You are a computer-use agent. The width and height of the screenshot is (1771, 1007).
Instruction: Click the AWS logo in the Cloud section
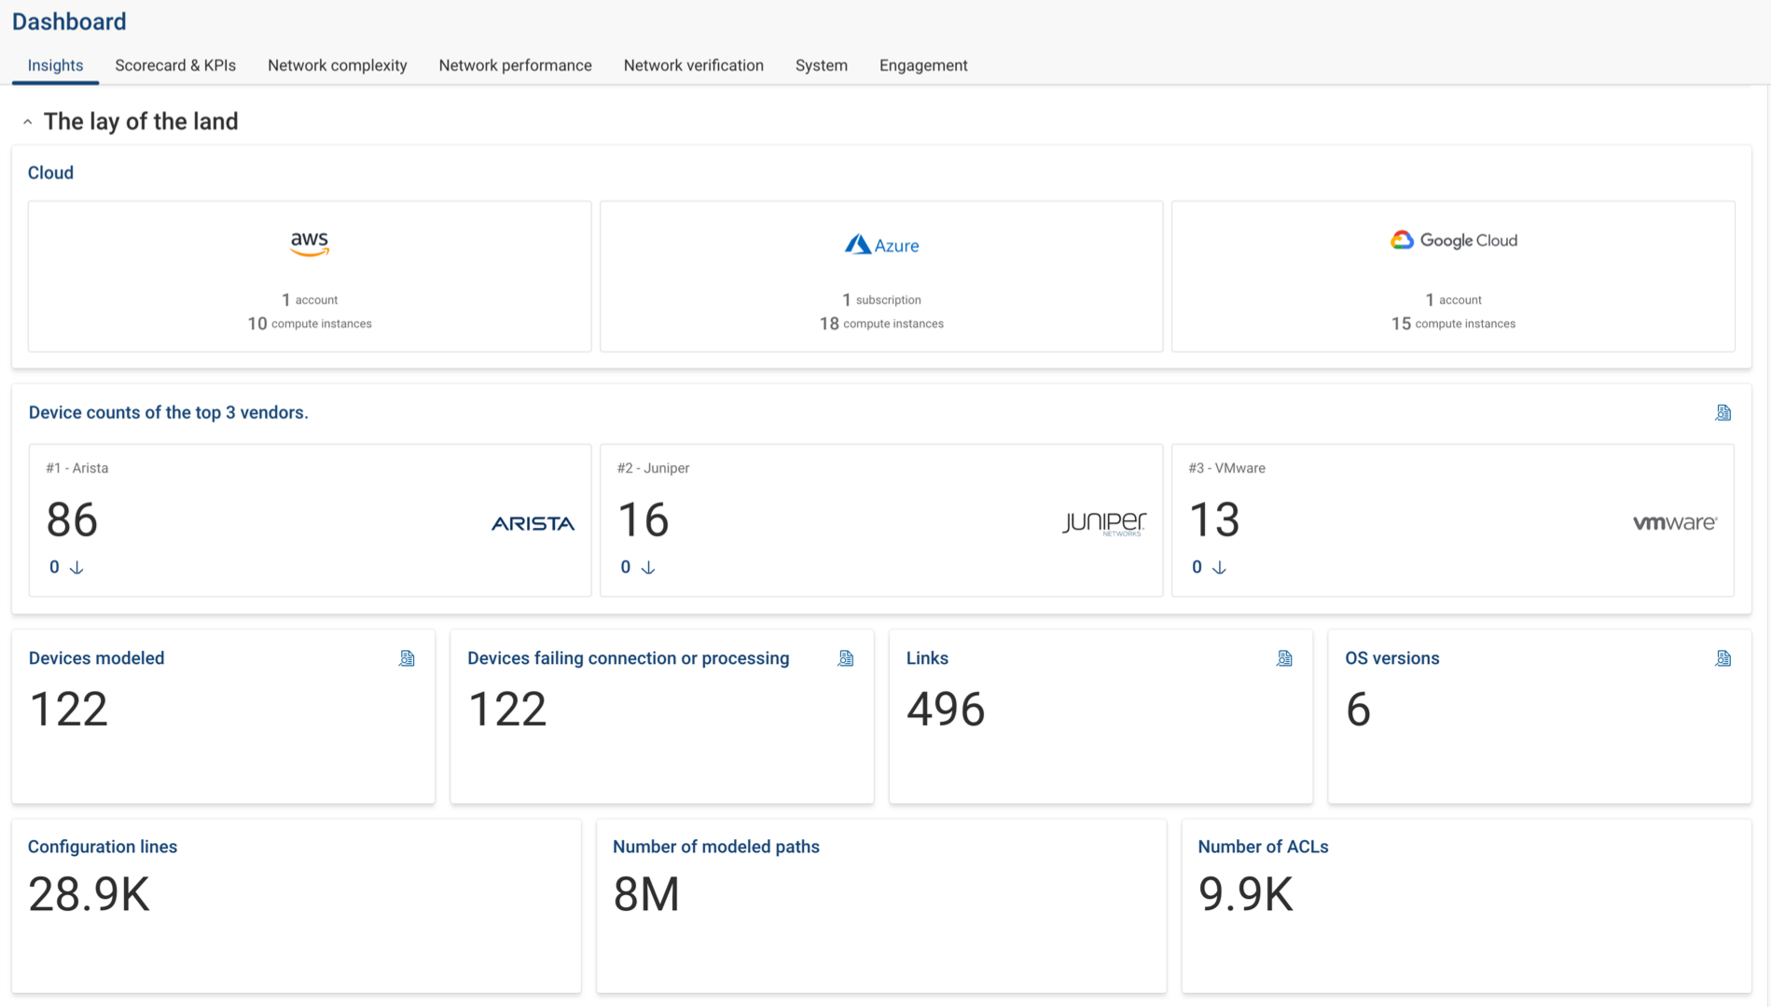click(x=309, y=244)
